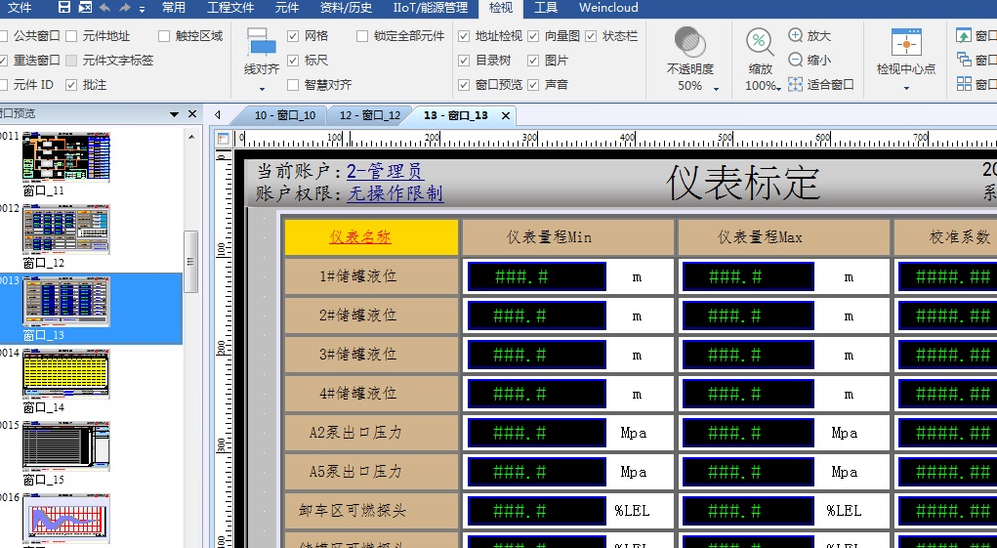Click the fit window (适合窗口) icon

coord(795,85)
